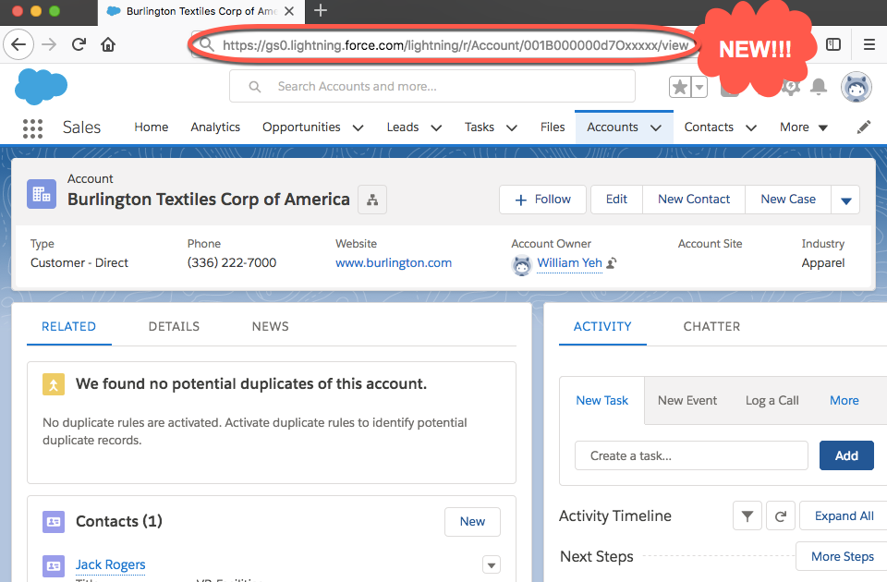Filter the Activity Timeline
This screenshot has width=887, height=582.
747,515
